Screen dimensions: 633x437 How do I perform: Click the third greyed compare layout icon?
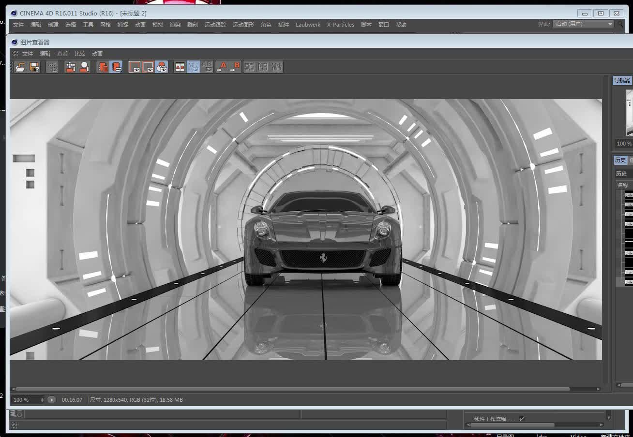click(276, 67)
